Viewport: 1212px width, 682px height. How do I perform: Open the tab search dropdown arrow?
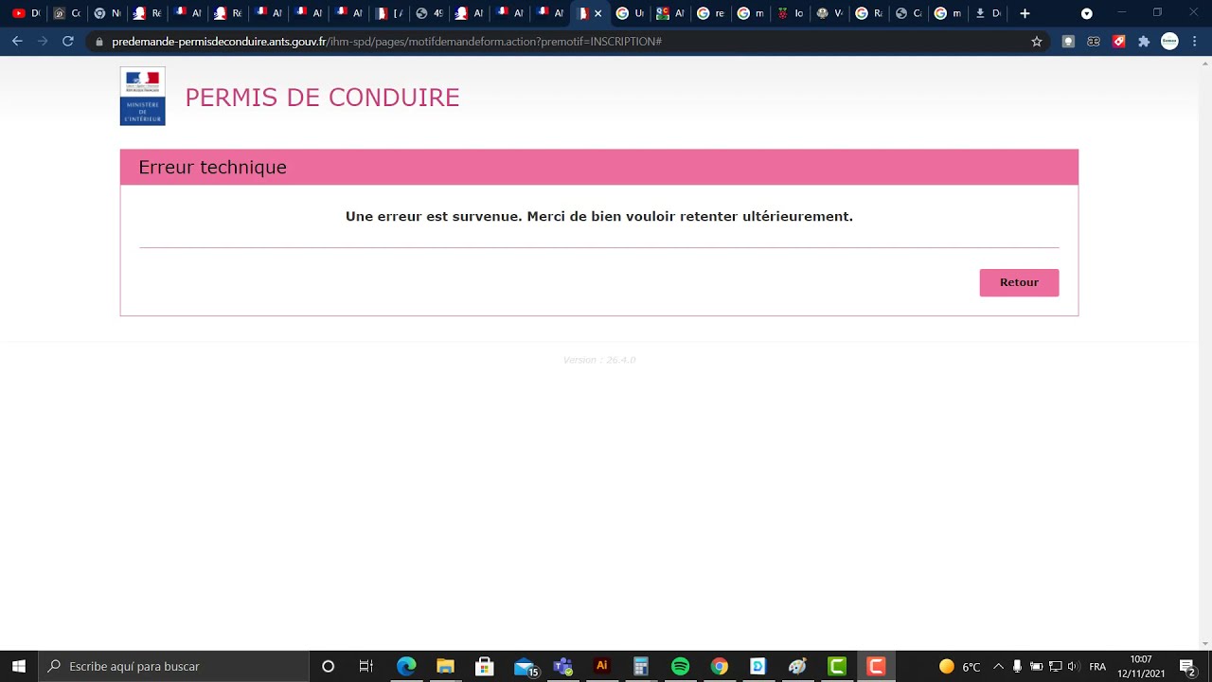[1087, 13]
